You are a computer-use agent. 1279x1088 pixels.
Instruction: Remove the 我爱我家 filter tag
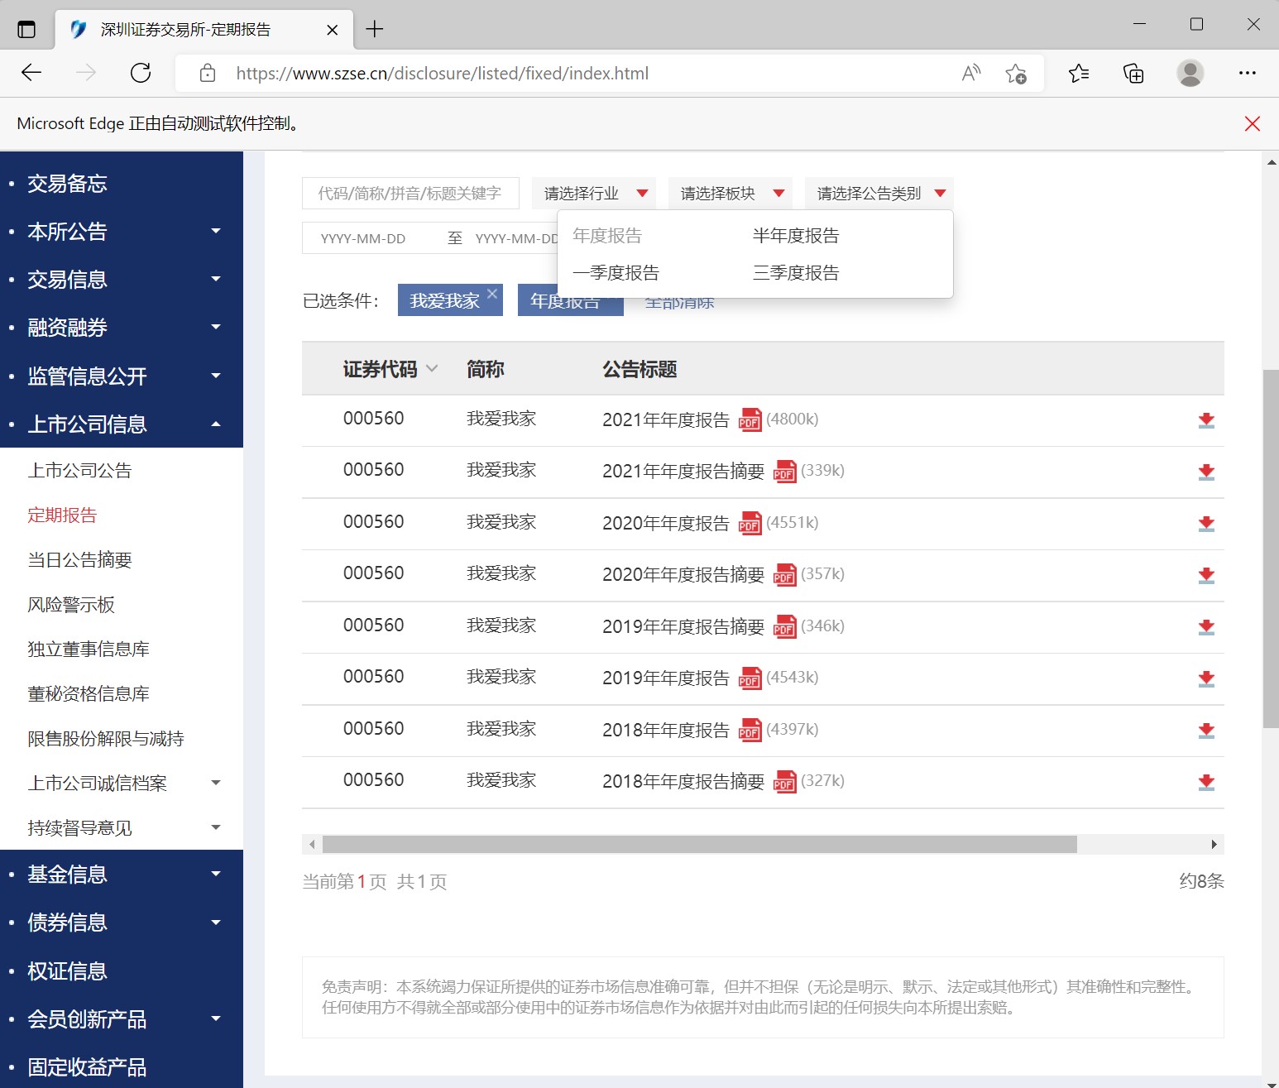[492, 293]
